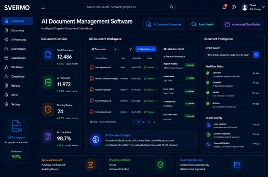The image size is (268, 177).
Task: Click the AI Processed chip icon
Action: pos(48,82)
